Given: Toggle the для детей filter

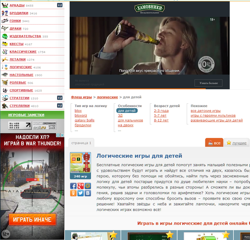Looking at the screenshot, I should pos(127,111).
